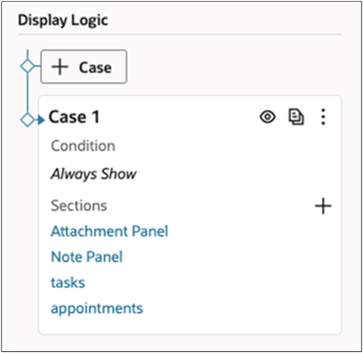Add a new case with the Case button
The height and width of the screenshot is (353, 363).
(x=84, y=67)
